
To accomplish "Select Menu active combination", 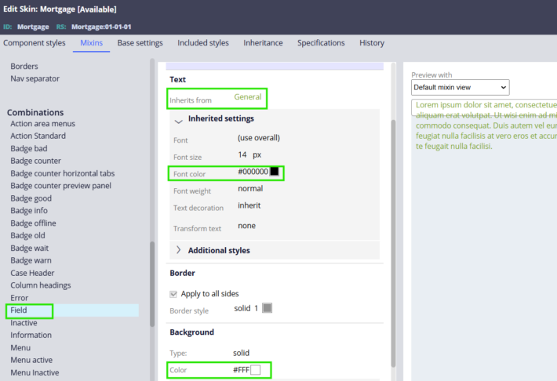I will (x=31, y=360).
